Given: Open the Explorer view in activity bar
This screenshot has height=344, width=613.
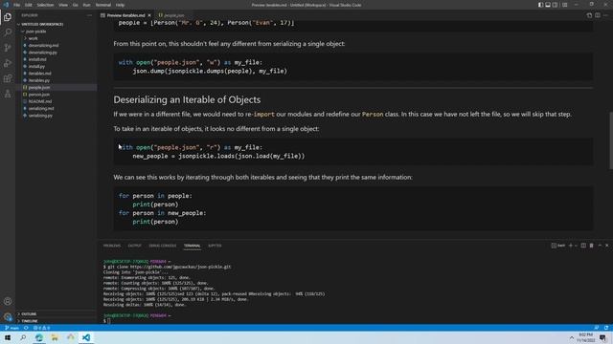Looking at the screenshot, I should click(8, 17).
